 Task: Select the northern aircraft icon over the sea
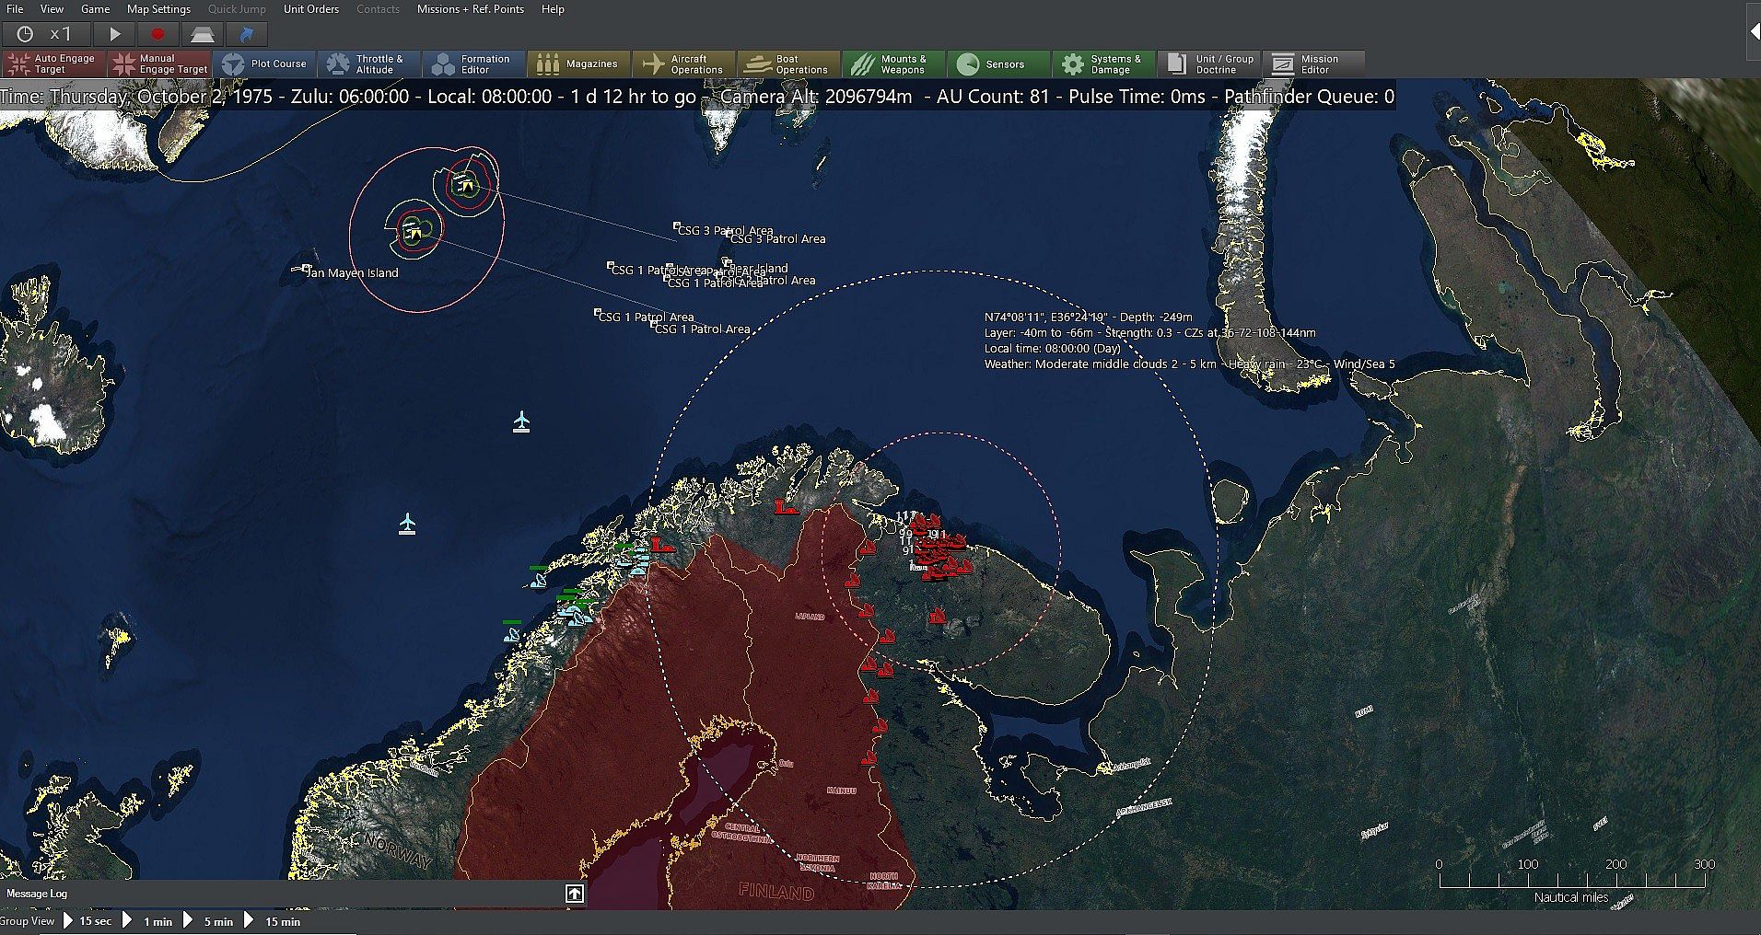pyautogui.click(x=521, y=421)
